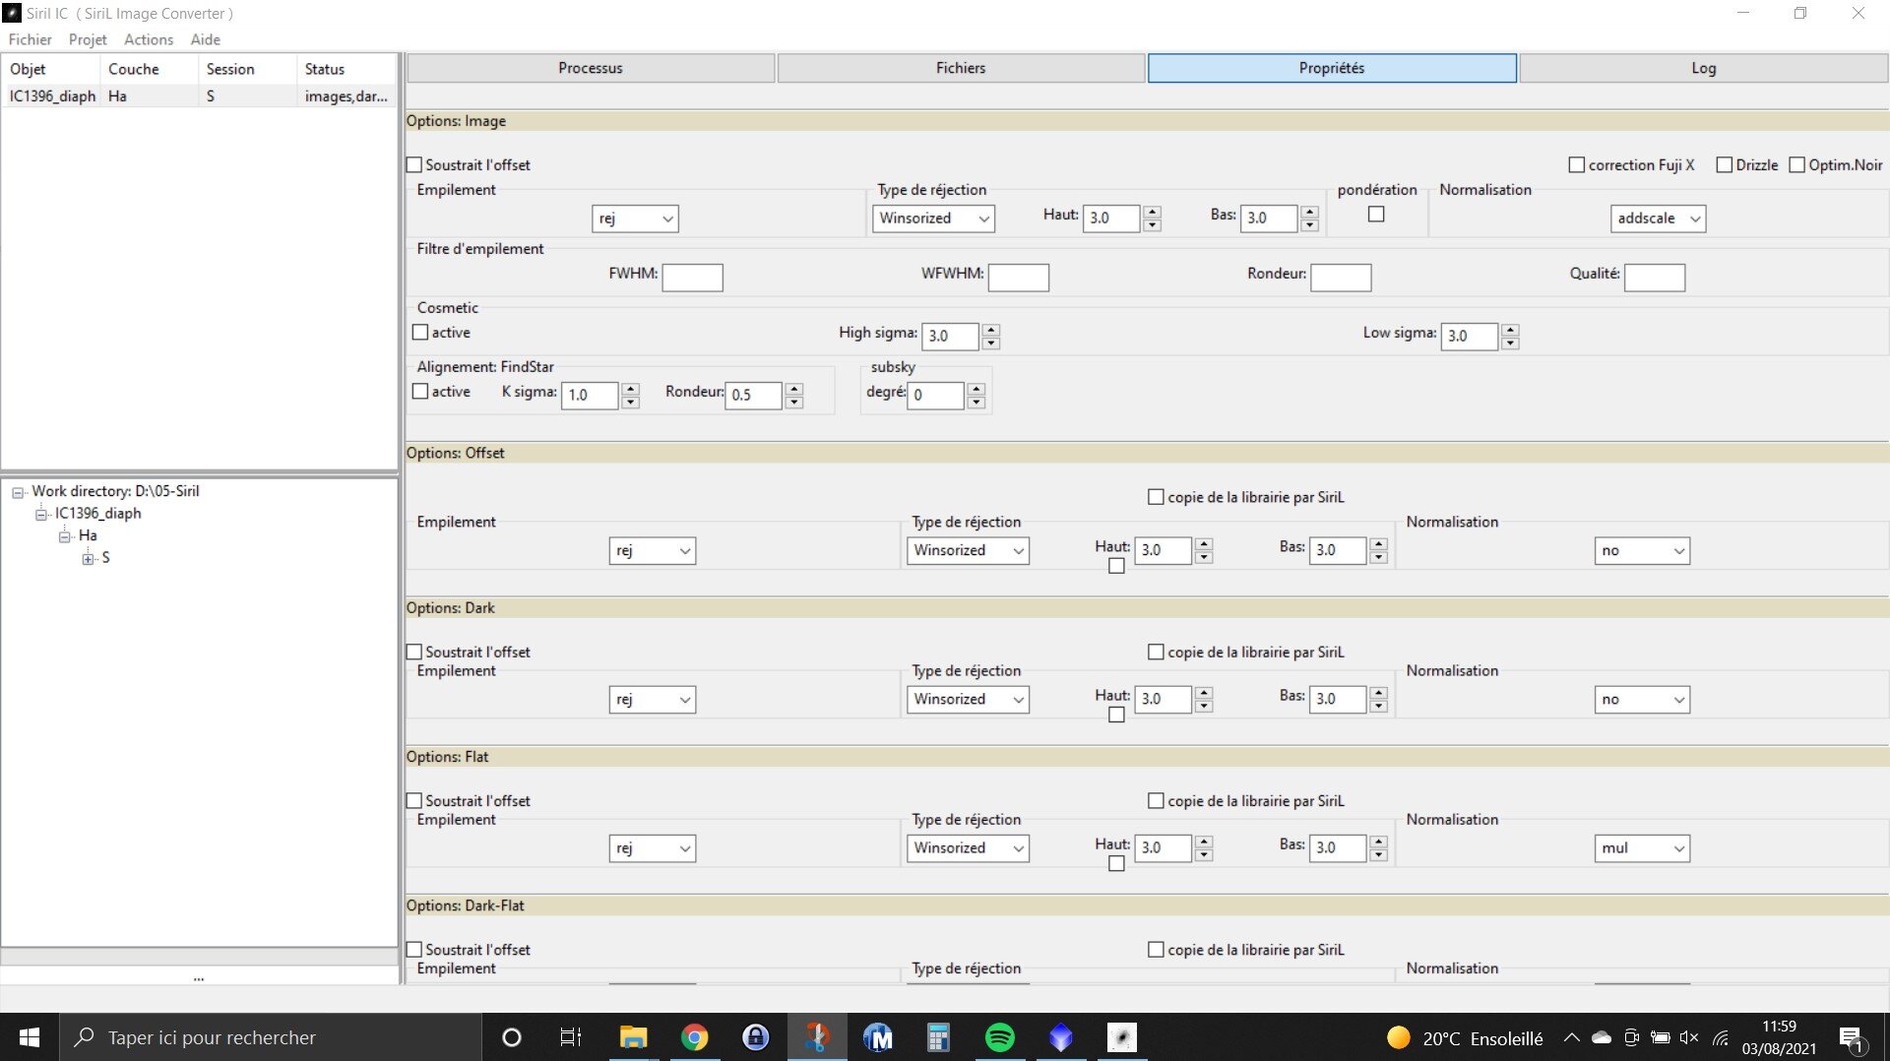This screenshot has width=1890, height=1061.
Task: Click the Windows taskbar search box
Action: [272, 1037]
